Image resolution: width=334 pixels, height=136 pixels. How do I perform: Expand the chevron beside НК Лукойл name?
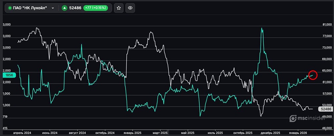pyautogui.click(x=53, y=8)
